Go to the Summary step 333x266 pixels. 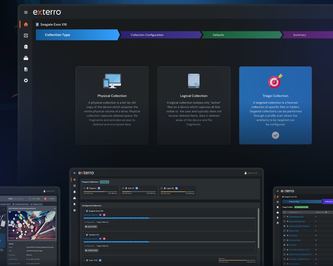(307, 35)
